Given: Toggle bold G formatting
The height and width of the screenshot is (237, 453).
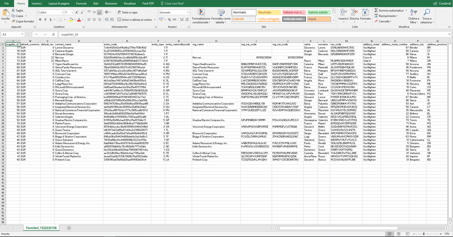Looking at the screenshot, I should tap(40, 20).
